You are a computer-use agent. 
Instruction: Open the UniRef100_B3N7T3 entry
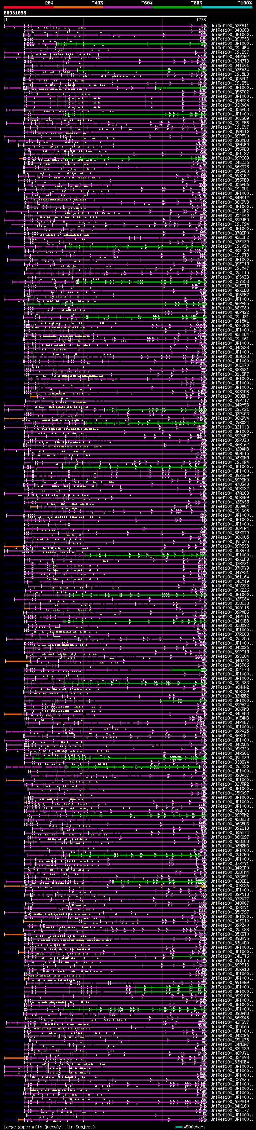pos(230,61)
